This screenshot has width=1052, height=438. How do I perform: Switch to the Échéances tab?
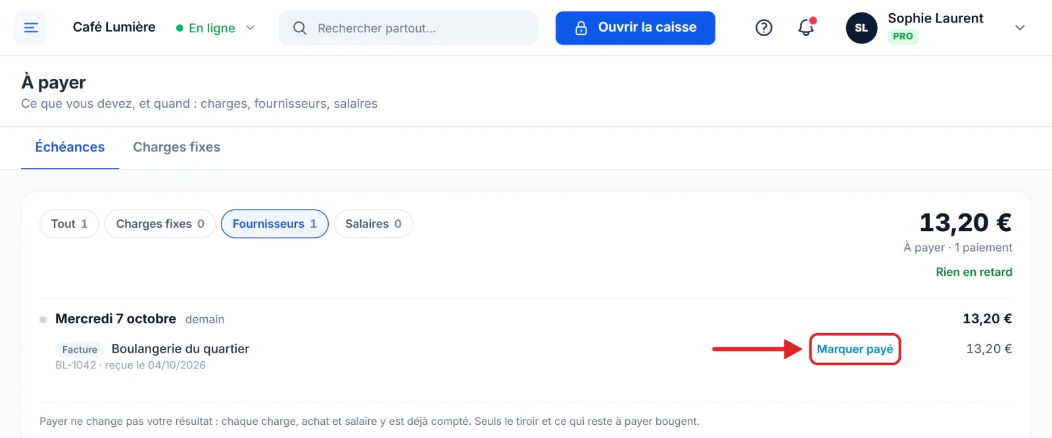click(70, 147)
